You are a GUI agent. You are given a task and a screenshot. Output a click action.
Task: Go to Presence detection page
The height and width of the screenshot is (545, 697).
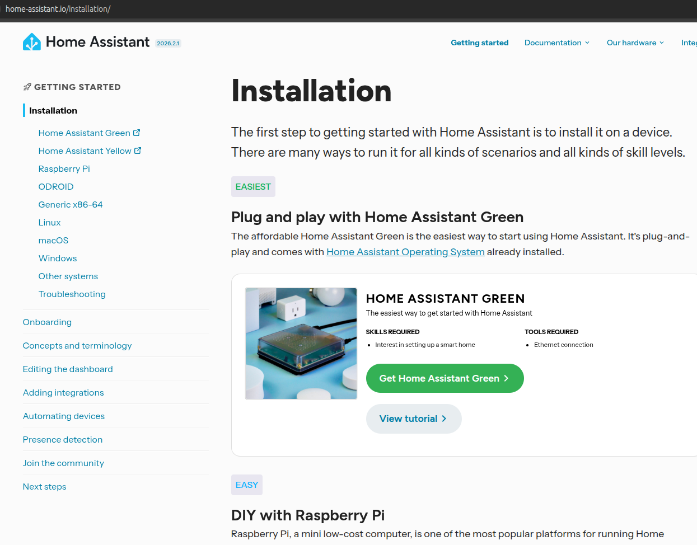(63, 439)
